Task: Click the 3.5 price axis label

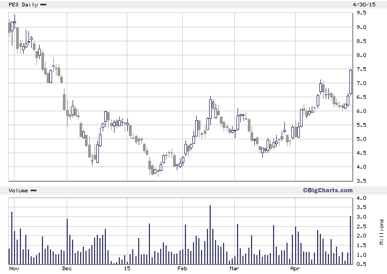Action: 361,181
